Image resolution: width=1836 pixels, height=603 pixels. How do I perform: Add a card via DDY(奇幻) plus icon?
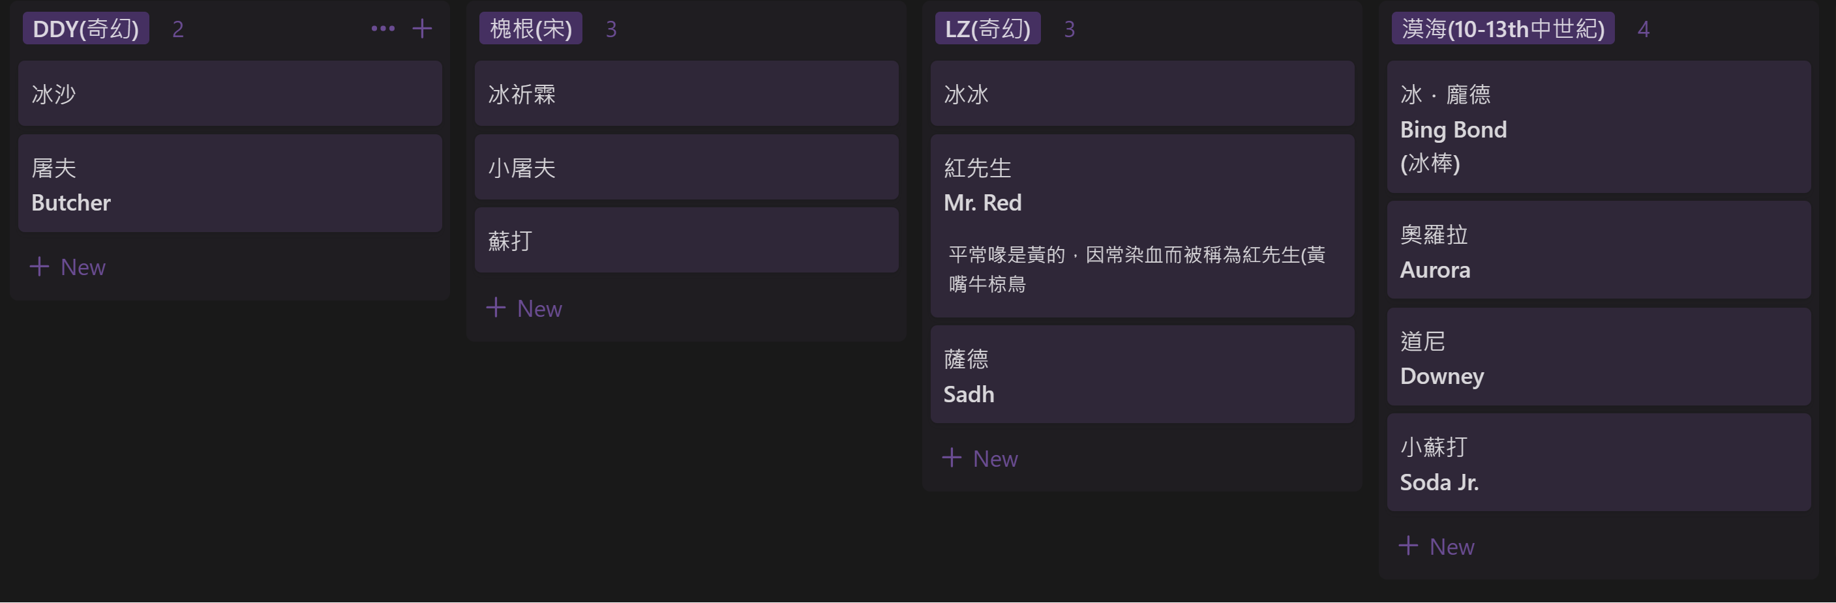coord(422,29)
